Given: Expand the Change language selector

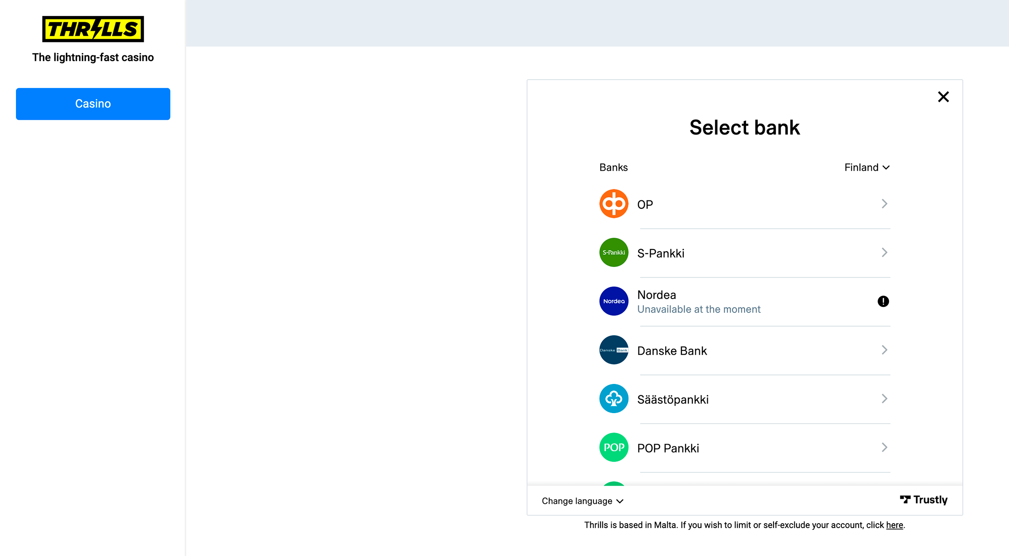Looking at the screenshot, I should tap(582, 501).
